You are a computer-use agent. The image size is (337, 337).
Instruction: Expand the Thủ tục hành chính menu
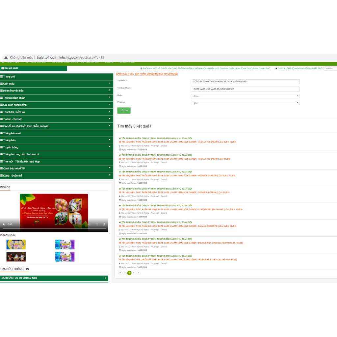[56, 98]
